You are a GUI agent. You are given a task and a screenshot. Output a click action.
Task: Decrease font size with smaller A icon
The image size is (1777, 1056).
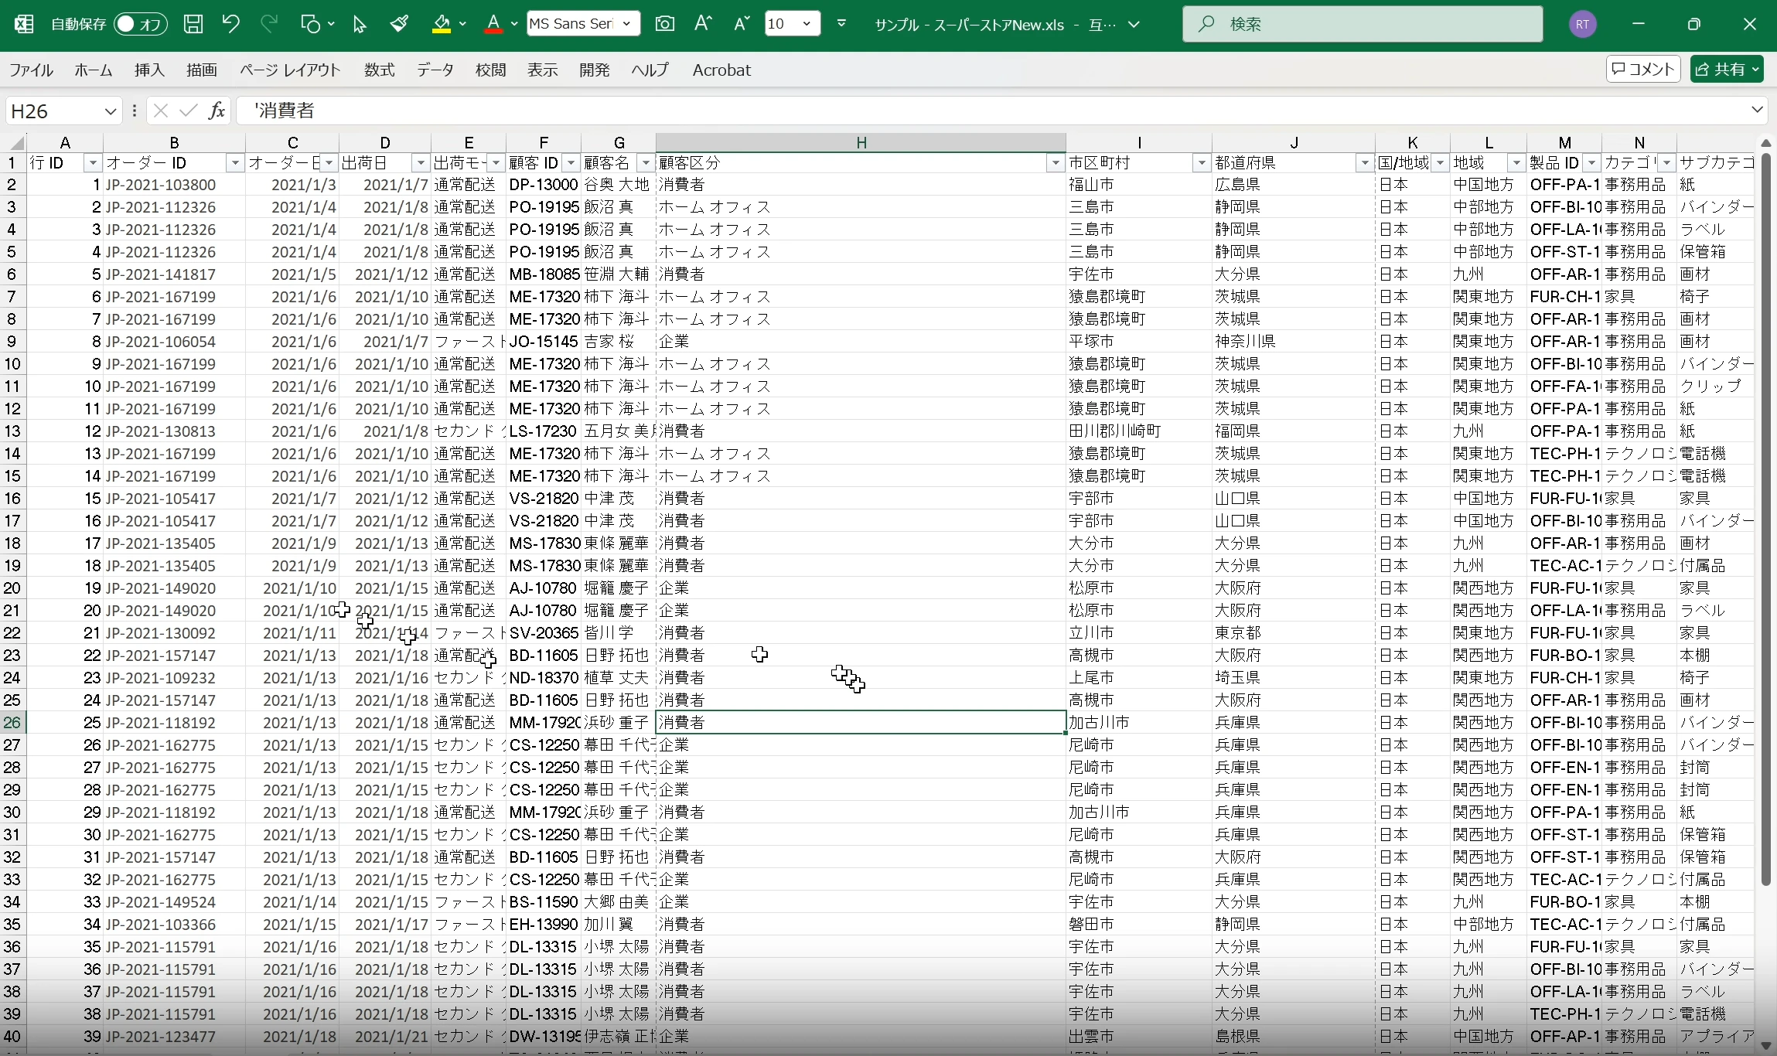point(741,24)
